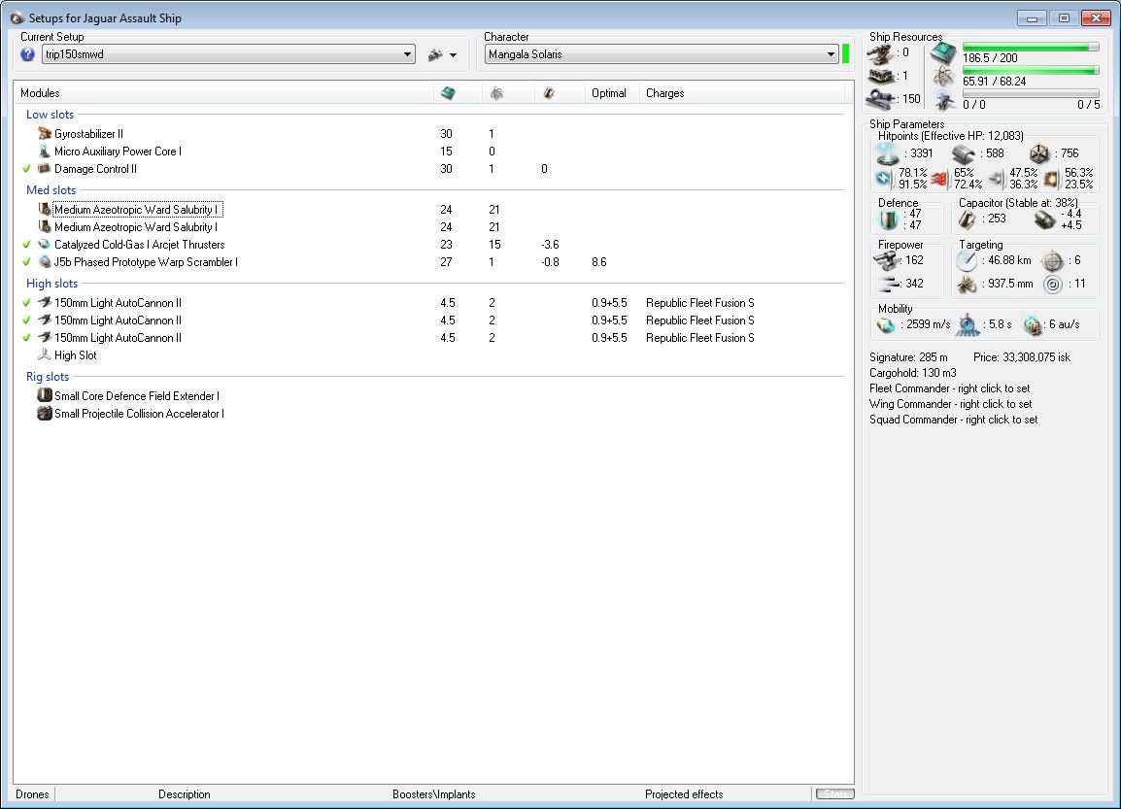Click the warp speed icon in Mobility

click(x=1032, y=325)
